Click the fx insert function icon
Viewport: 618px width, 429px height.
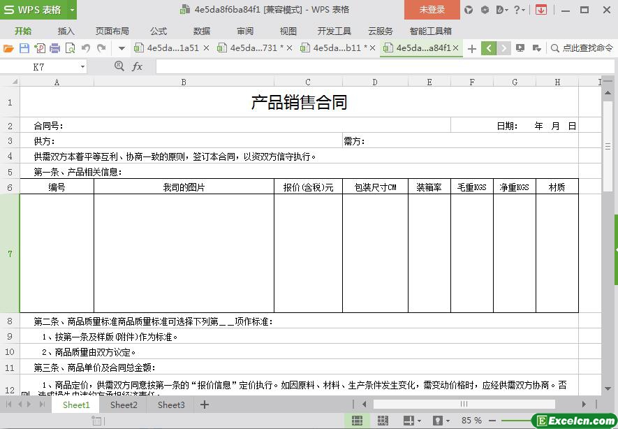tap(137, 66)
